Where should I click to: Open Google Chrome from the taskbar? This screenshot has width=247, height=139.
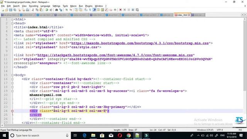click(129, 136)
